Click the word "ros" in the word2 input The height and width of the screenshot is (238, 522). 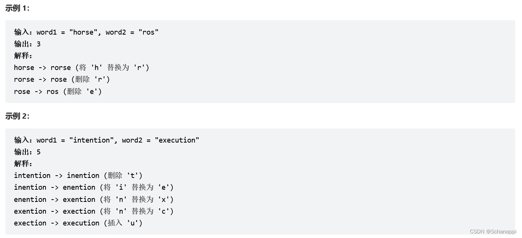tap(148, 32)
